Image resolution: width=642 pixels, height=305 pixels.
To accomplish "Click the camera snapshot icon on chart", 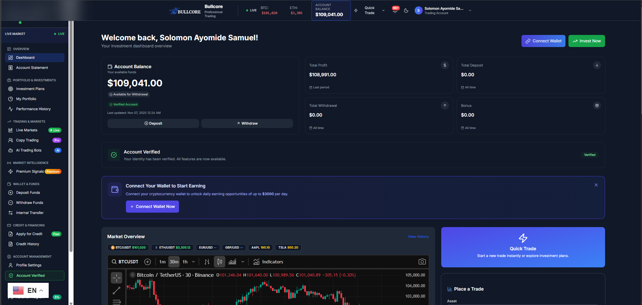I will 422,262.
